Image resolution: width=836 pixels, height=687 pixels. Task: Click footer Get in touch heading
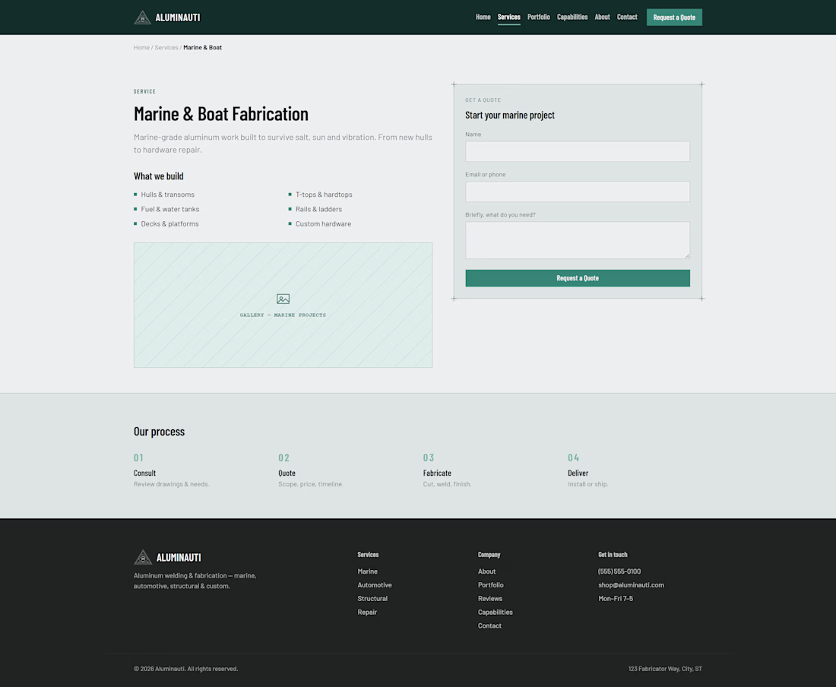click(x=613, y=555)
